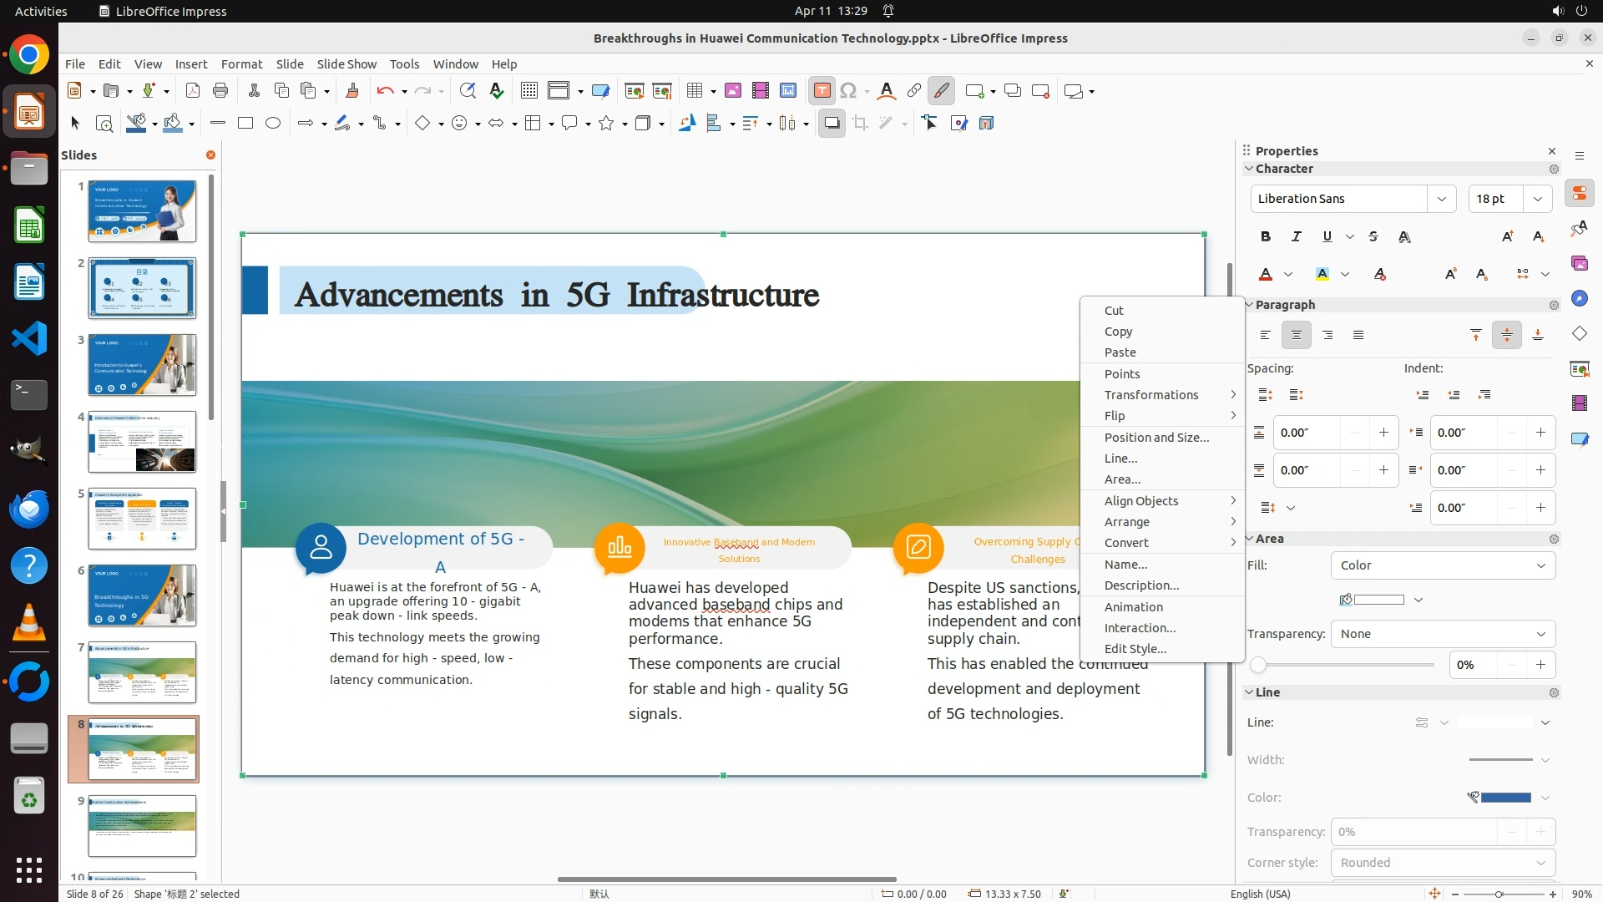Viewport: 1603px width, 902px height.
Task: Click the Display Grid icon
Action: click(x=528, y=91)
